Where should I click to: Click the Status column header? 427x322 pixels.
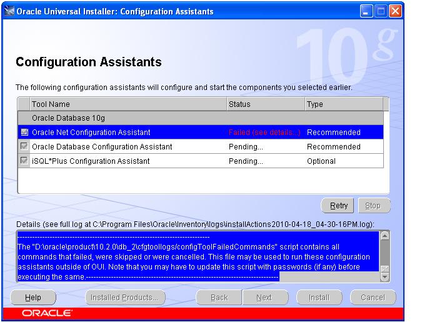266,104
